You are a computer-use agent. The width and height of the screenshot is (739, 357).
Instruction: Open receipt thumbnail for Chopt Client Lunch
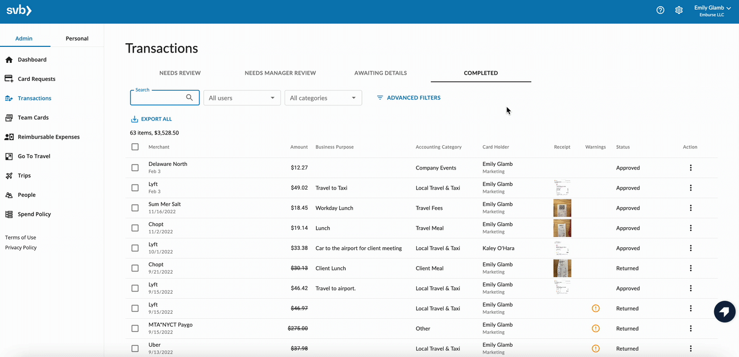pyautogui.click(x=562, y=268)
